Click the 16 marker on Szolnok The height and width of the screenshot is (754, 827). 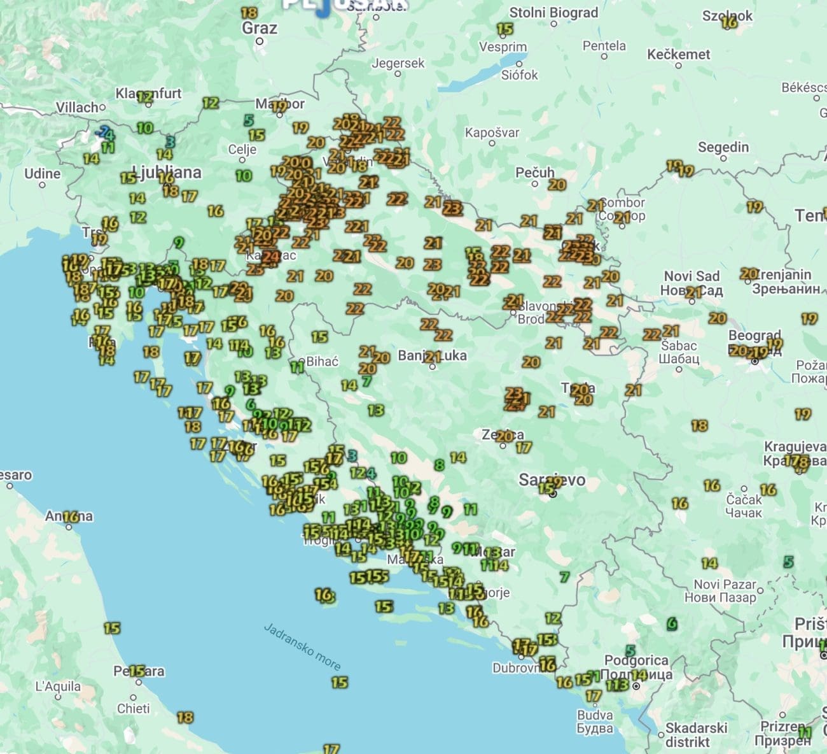click(729, 22)
